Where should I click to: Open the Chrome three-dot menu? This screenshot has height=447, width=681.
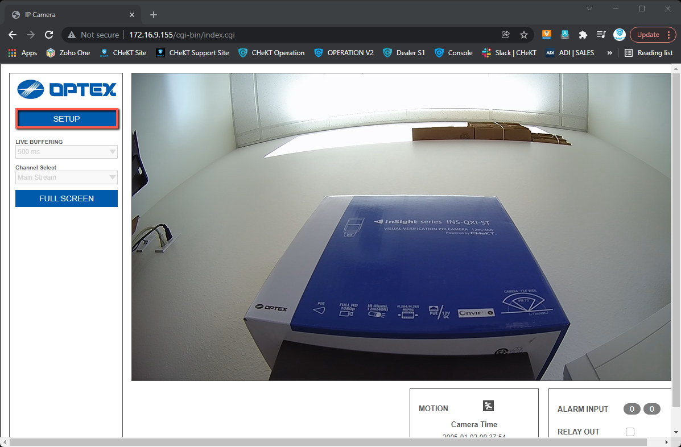click(x=669, y=35)
